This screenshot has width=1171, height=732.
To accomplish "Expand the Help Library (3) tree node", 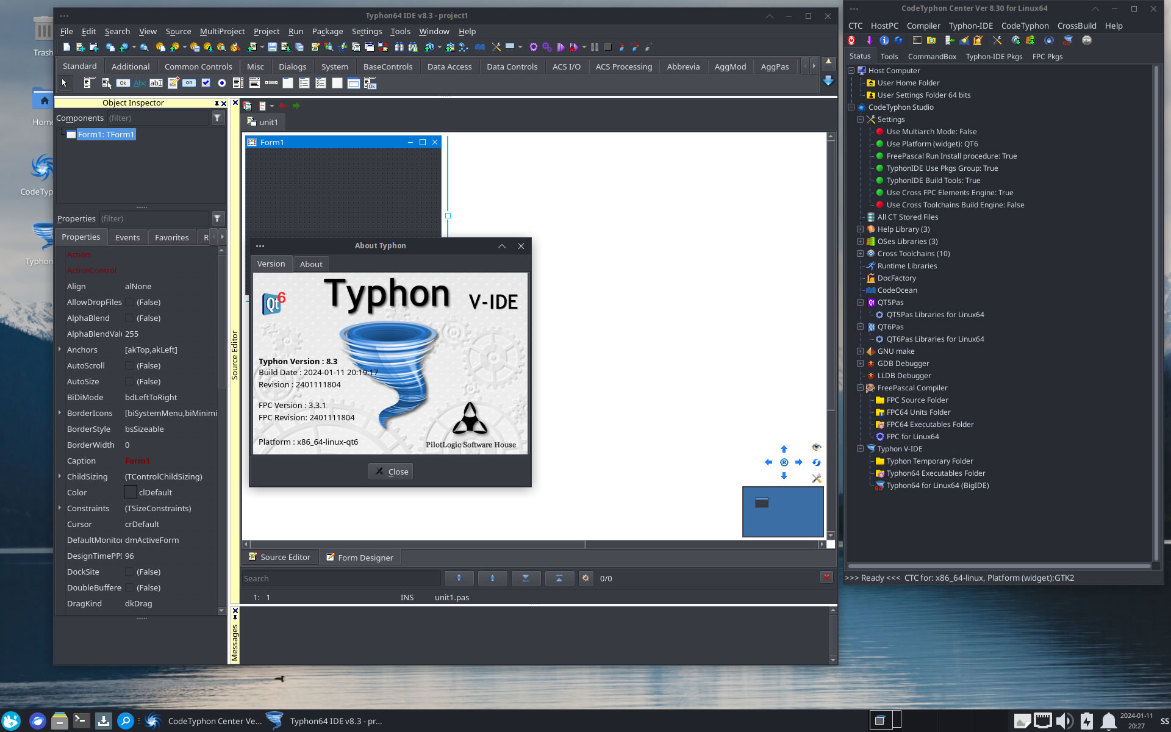I will (860, 229).
